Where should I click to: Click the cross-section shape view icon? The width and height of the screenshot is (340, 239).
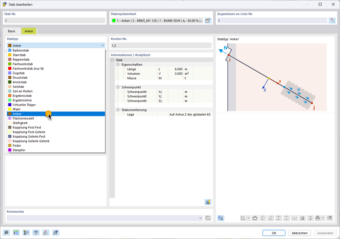point(243,218)
